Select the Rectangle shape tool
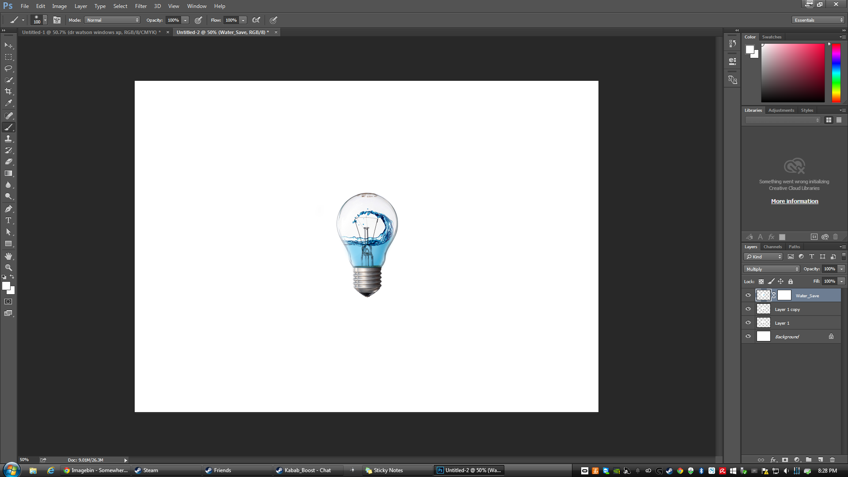848x477 pixels. coord(8,243)
